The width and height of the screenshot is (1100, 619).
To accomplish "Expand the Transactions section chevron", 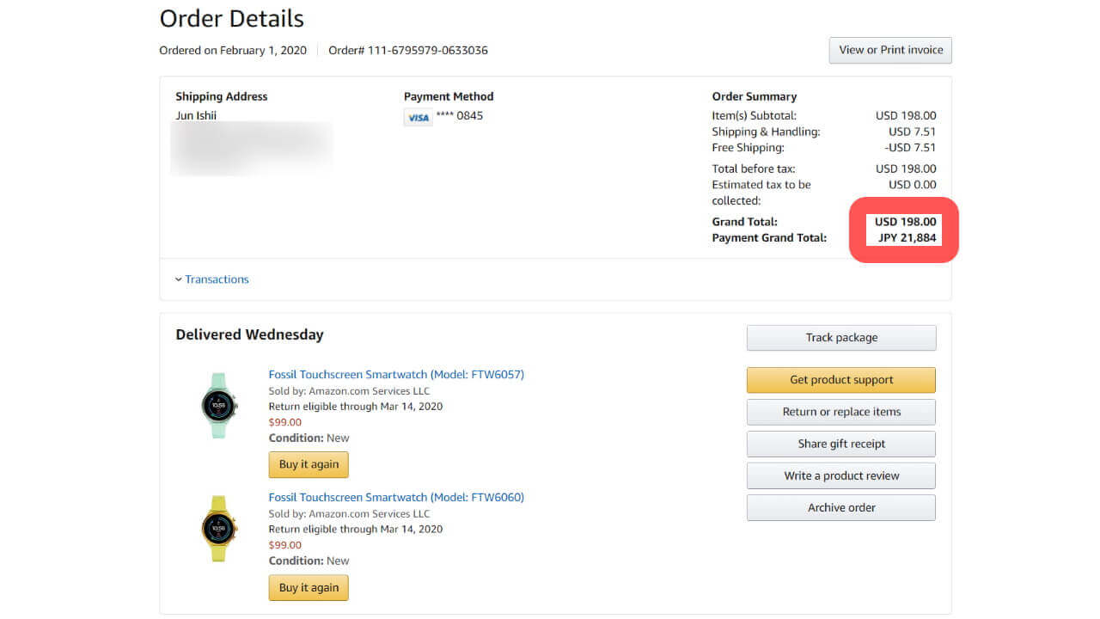I will [x=179, y=279].
